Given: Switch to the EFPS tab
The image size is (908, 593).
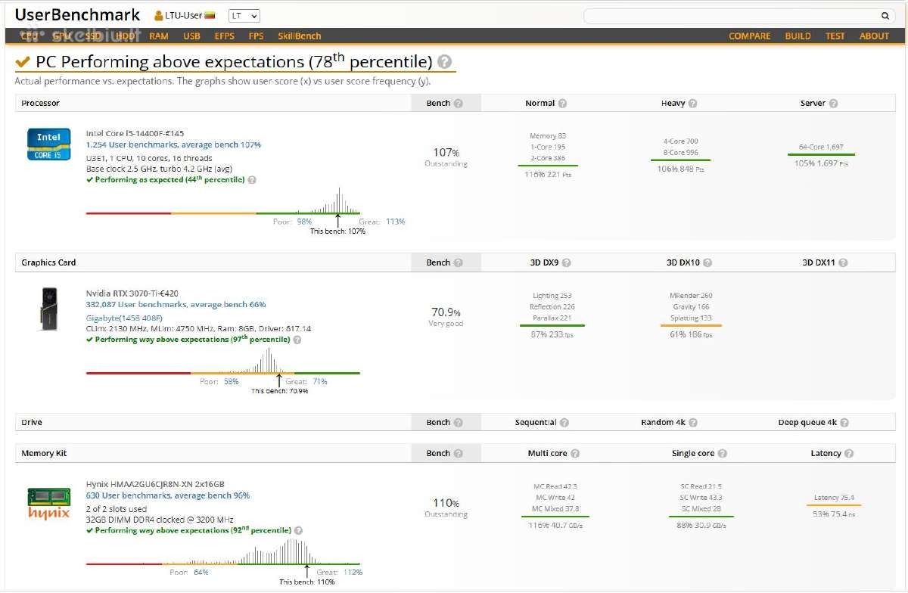Looking at the screenshot, I should [225, 36].
